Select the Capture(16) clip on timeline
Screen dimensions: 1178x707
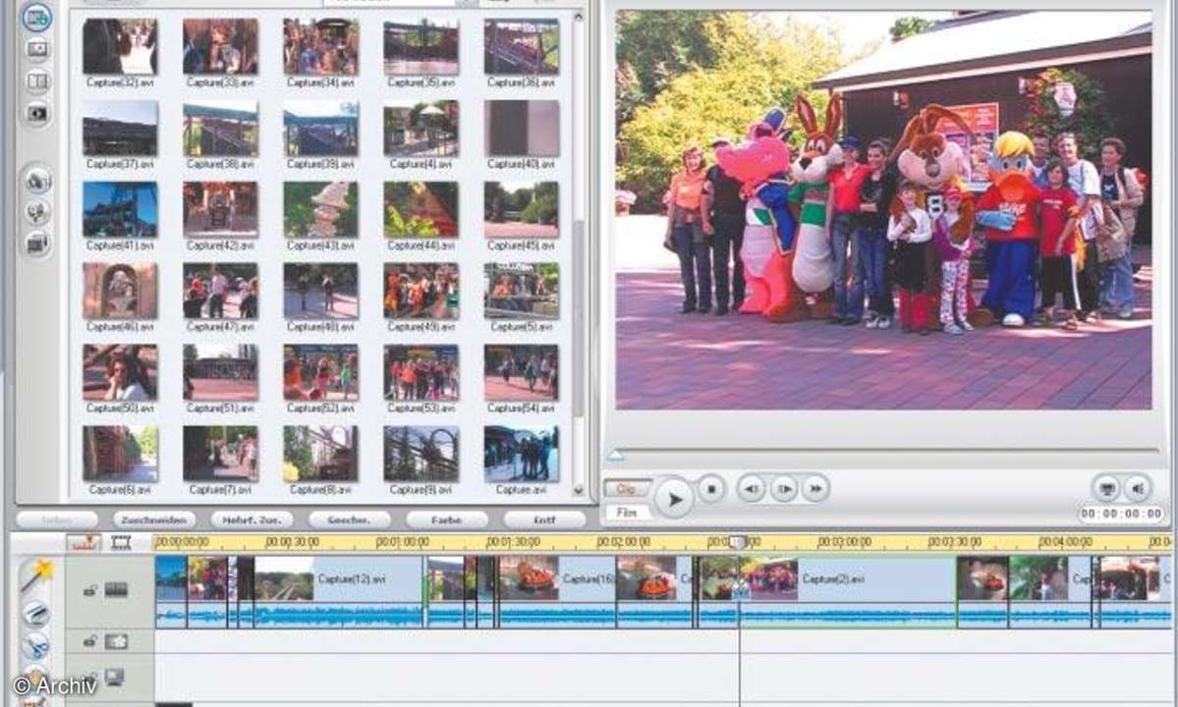click(557, 578)
